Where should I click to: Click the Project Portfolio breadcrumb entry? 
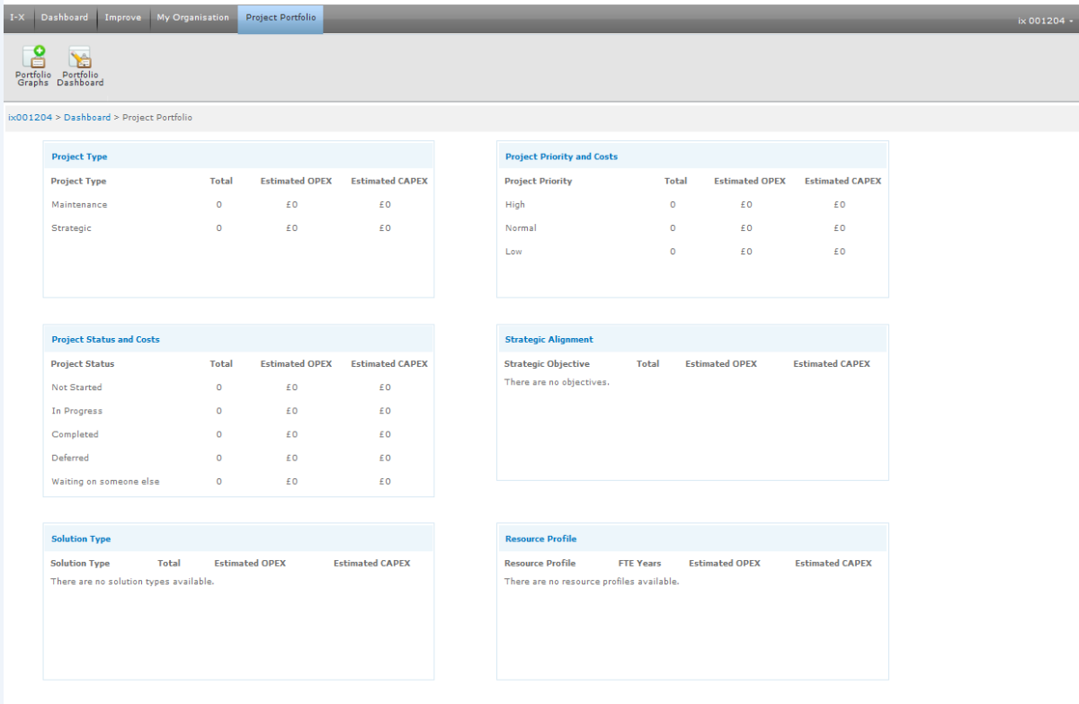pos(157,117)
